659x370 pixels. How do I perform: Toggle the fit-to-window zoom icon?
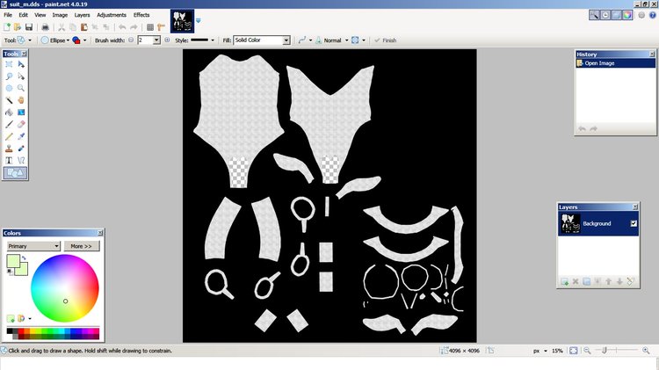coord(573,351)
